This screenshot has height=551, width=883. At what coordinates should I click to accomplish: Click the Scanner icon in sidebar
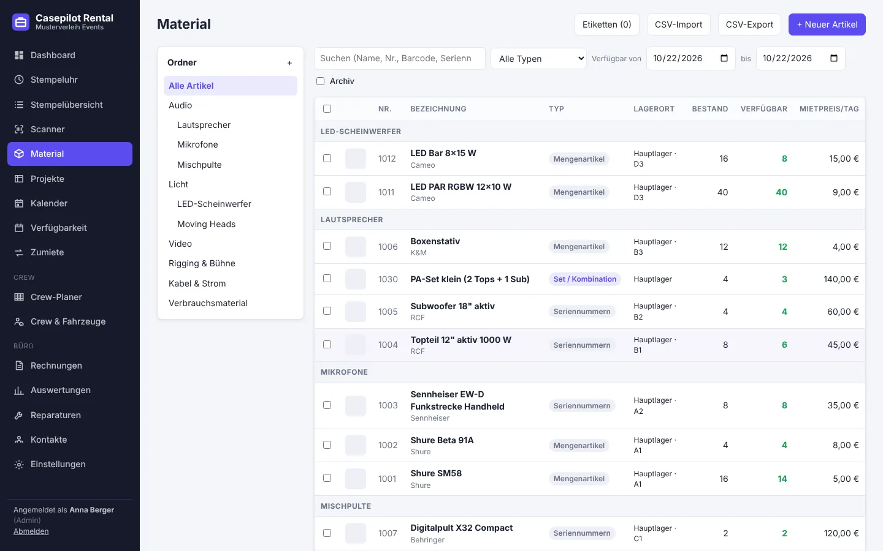click(x=19, y=129)
